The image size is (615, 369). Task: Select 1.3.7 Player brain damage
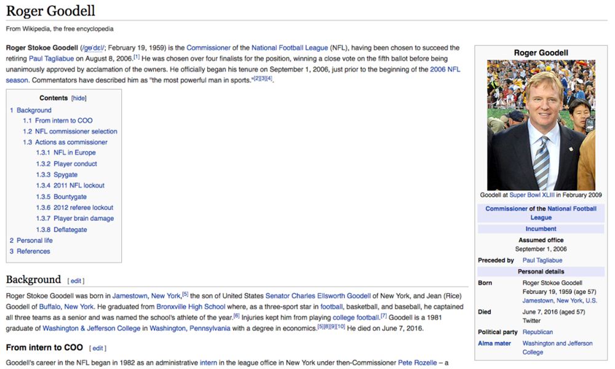click(75, 218)
